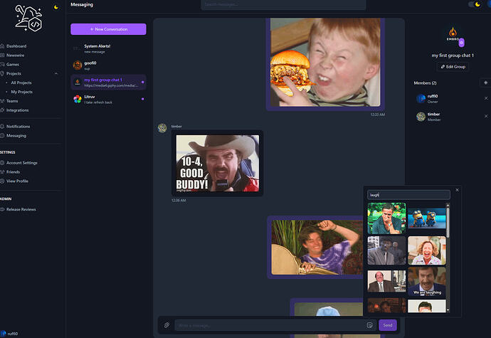
Task: Open the burger kid GIF message
Action: click(x=325, y=62)
